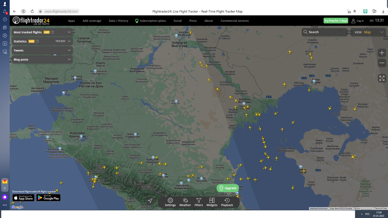Screen dimensions: 388x218
Task: Click the flightradar24.com address bar
Action: [x=62, y=12]
